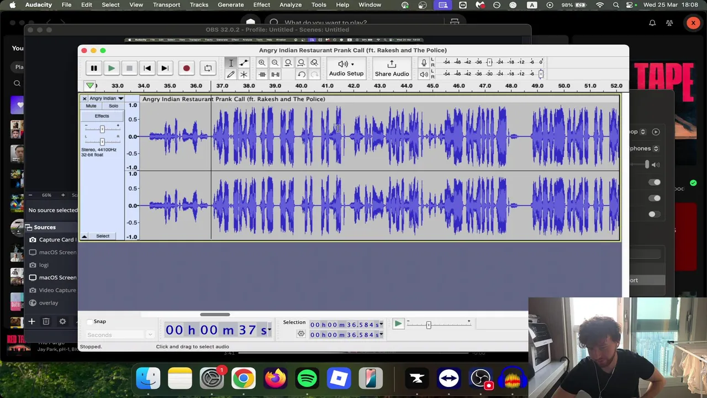Start playback with the green Play button

coord(111,68)
